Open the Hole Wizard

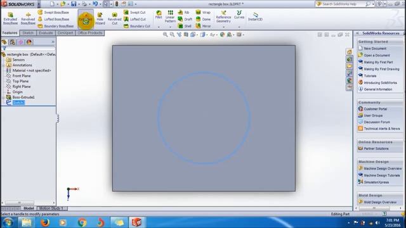pyautogui.click(x=100, y=18)
